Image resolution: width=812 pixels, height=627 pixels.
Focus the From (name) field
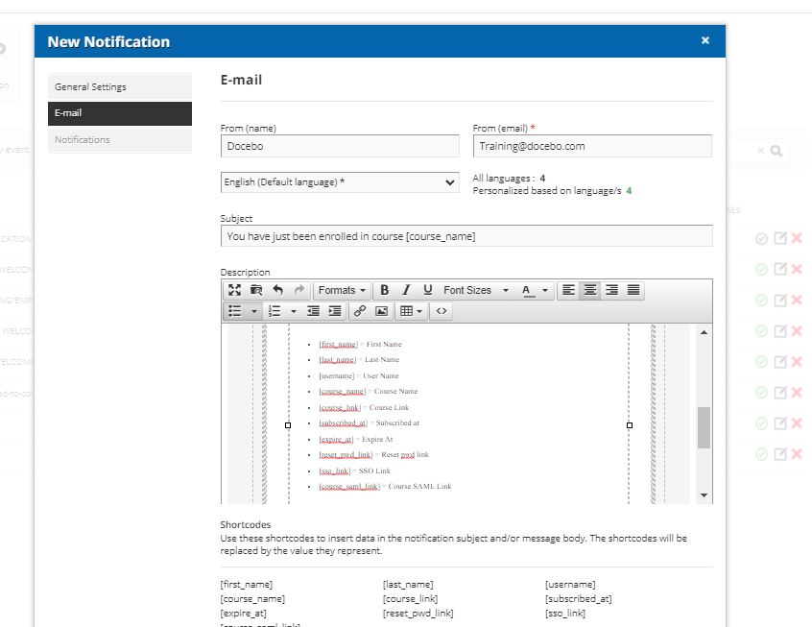(x=340, y=146)
